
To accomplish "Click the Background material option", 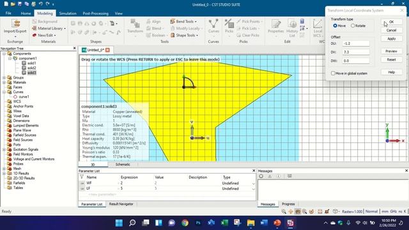I will coord(45,21).
